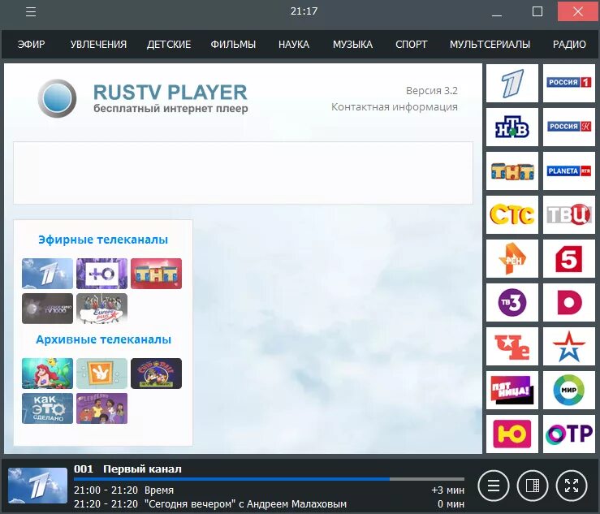The width and height of the screenshot is (600, 514).
Task: Toggle the side panel layout button
Action: 533,486
